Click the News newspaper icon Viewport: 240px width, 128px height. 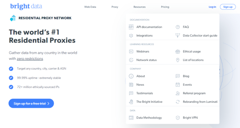tap(131, 85)
